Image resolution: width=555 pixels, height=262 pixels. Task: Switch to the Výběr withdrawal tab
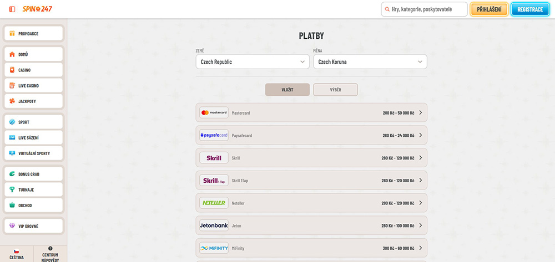tap(335, 90)
